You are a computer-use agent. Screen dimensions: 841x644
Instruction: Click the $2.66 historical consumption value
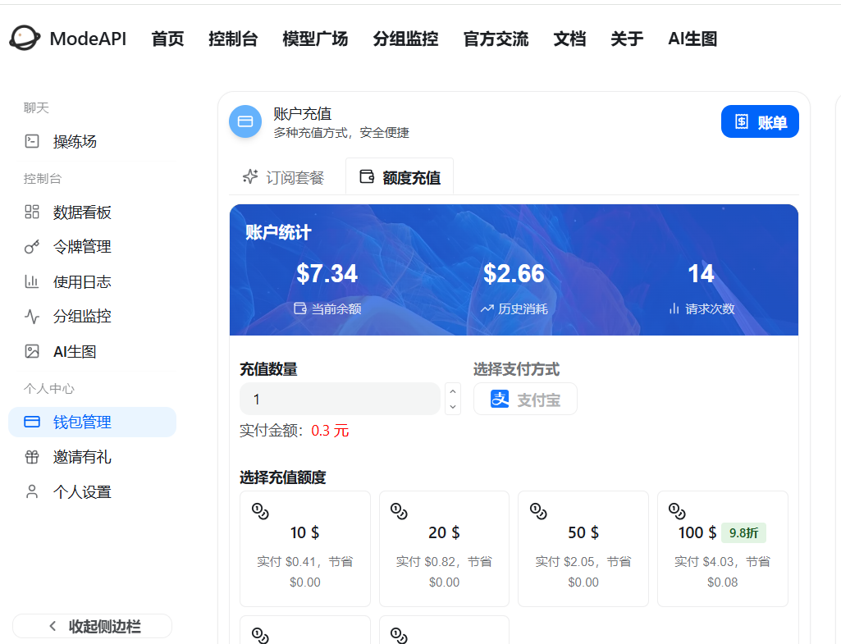click(x=514, y=273)
